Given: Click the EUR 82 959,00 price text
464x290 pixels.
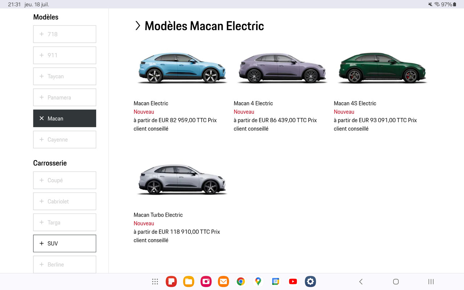Looking at the screenshot, I should [x=177, y=120].
